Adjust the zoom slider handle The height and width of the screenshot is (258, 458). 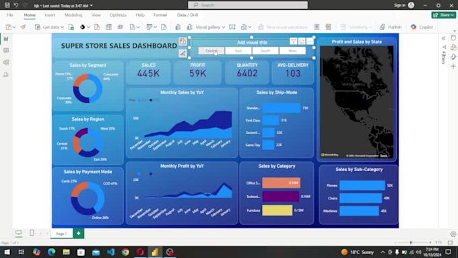pos(411,243)
